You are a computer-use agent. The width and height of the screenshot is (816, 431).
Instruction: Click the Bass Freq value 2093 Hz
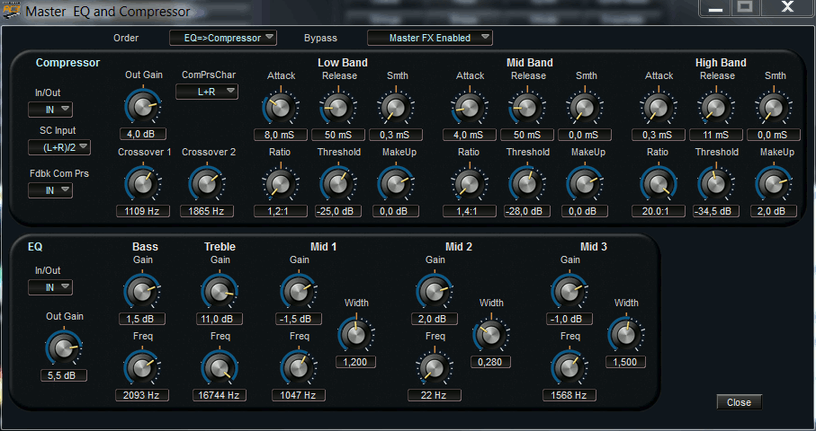pyautogui.click(x=141, y=394)
